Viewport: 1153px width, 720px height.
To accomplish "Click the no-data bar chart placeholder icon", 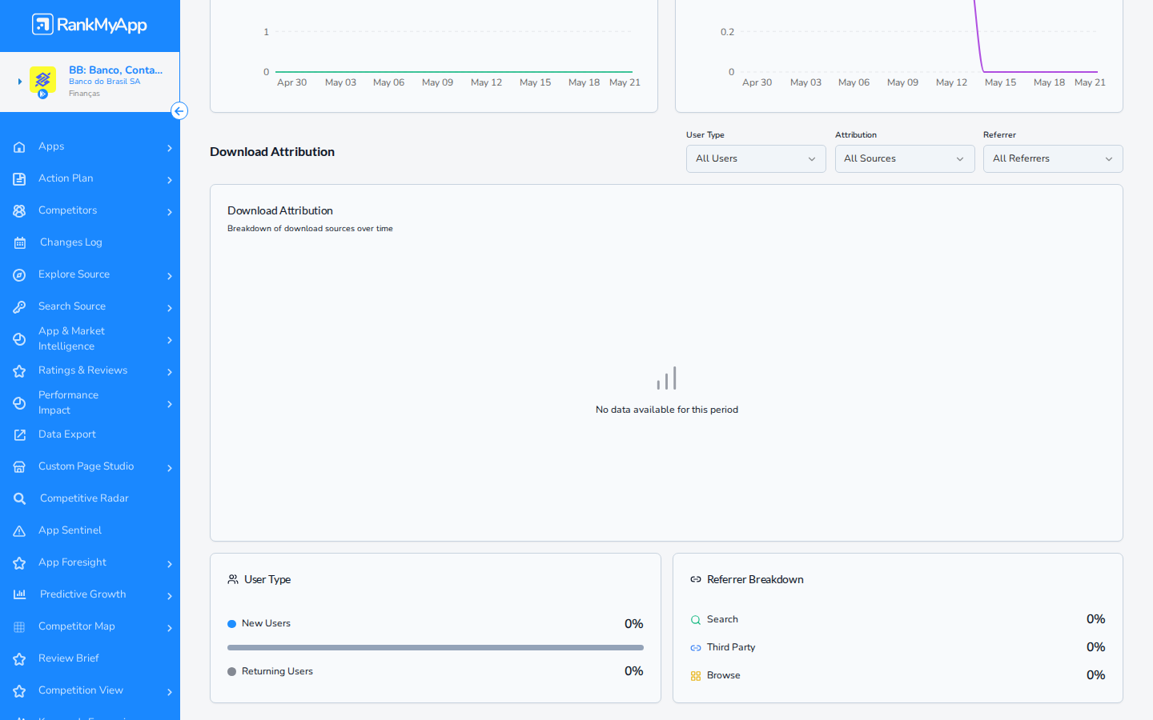I will tap(666, 378).
